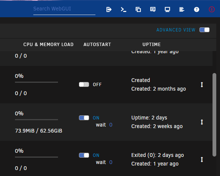This screenshot has height=176, width=220.
Task: Open the Info monitor icon
Action: (167, 10)
